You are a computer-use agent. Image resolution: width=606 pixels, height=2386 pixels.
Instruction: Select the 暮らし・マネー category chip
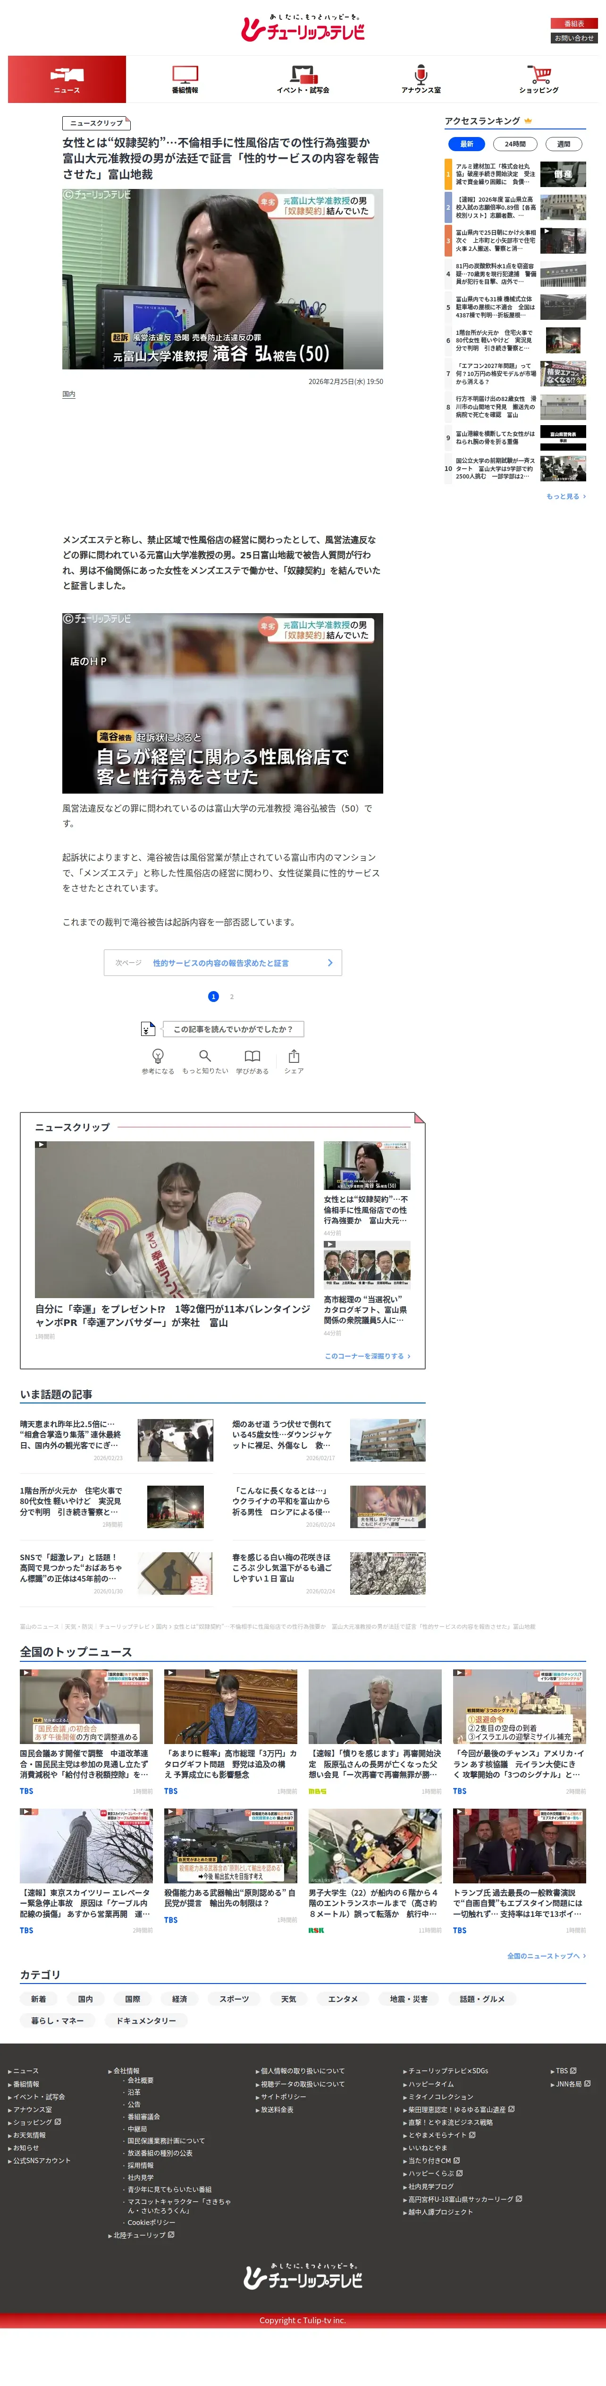(x=58, y=2020)
